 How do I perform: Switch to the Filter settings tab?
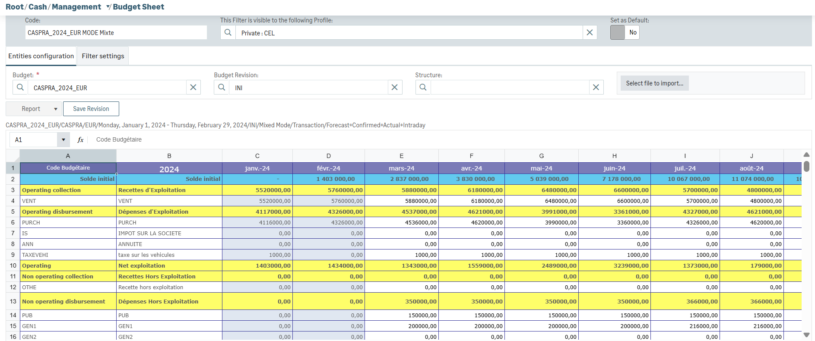(103, 56)
